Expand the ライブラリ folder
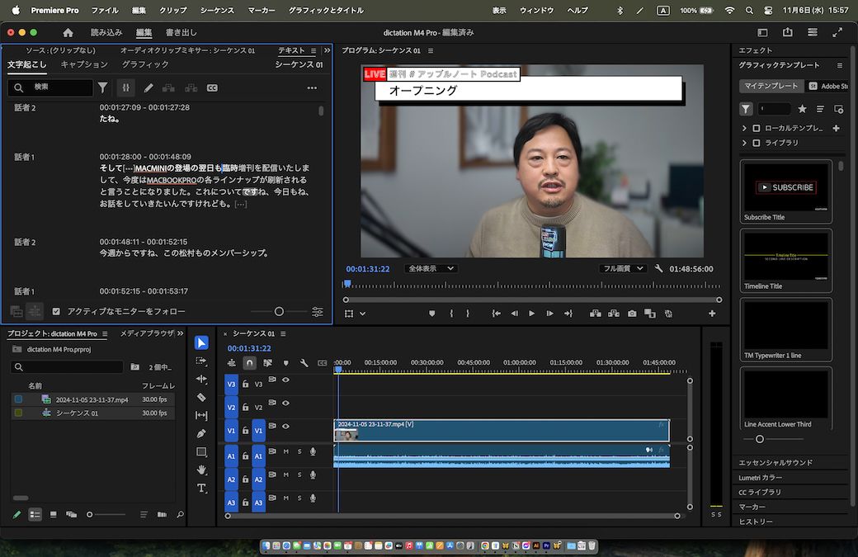 pos(744,143)
